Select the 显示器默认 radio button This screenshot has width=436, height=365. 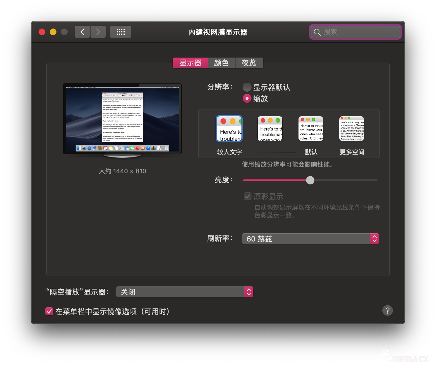247,87
